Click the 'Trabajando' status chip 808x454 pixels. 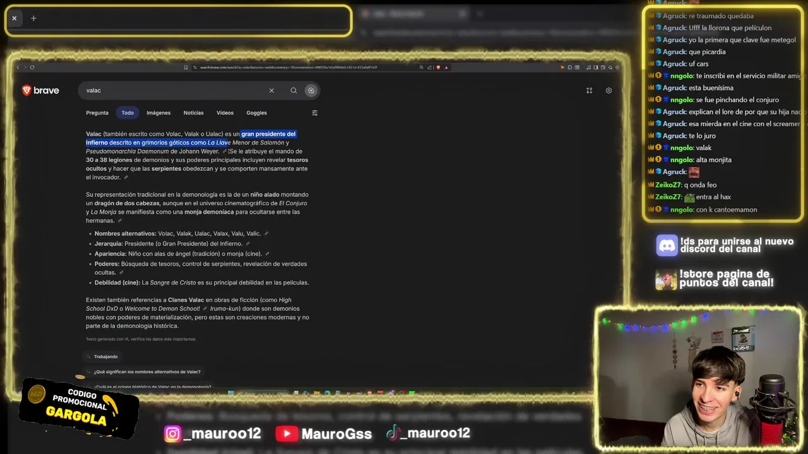tap(101, 357)
